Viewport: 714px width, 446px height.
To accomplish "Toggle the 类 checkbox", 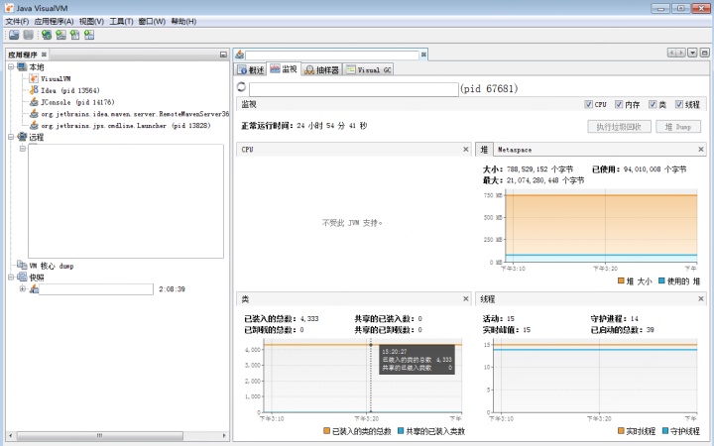I will click(x=653, y=104).
